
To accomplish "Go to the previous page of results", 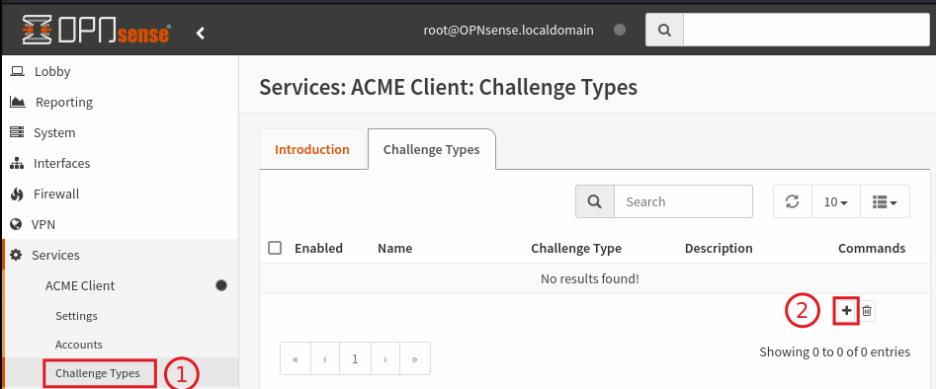I will point(325,359).
